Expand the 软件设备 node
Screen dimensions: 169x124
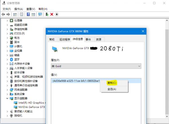pyautogui.click(x=7, y=73)
